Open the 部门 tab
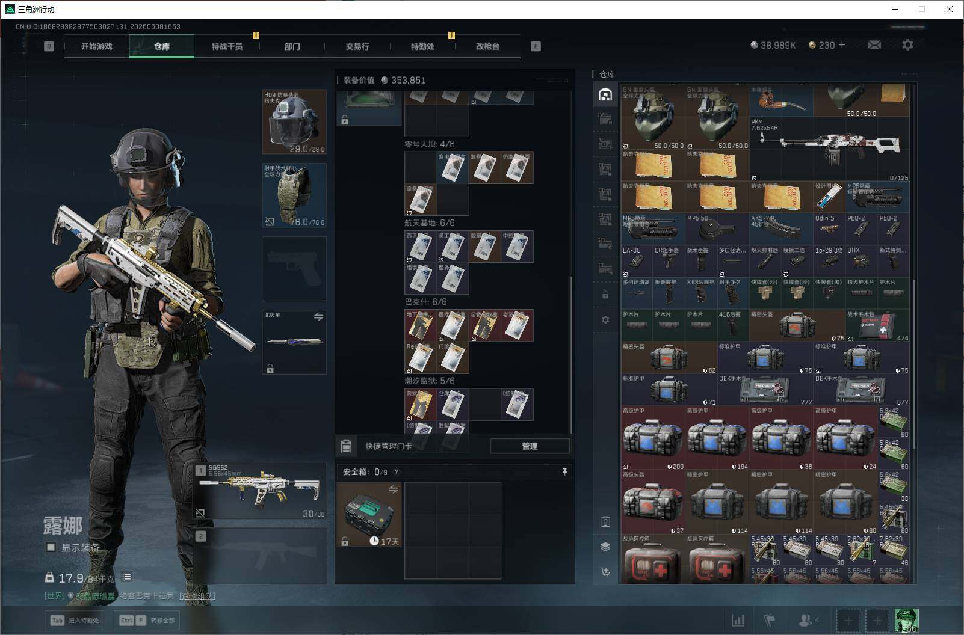The height and width of the screenshot is (635, 964). pyautogui.click(x=292, y=46)
